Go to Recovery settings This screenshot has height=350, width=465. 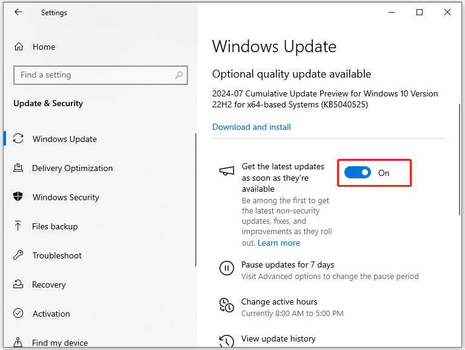(49, 284)
